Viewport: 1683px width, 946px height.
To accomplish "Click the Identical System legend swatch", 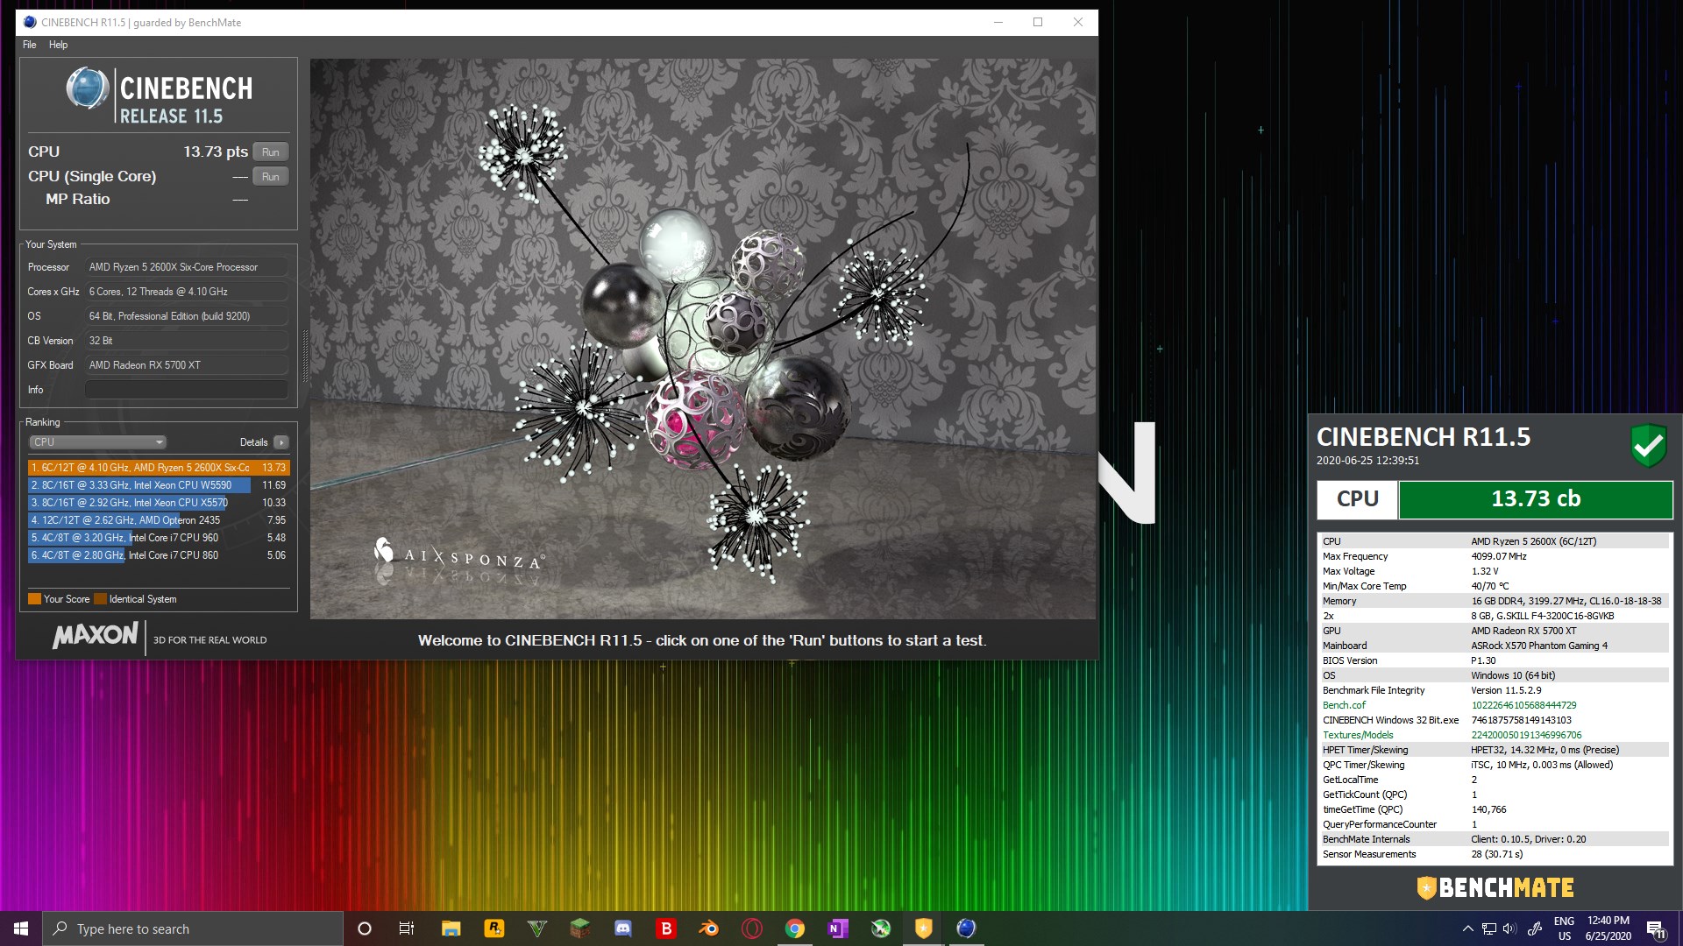I will pos(100,599).
